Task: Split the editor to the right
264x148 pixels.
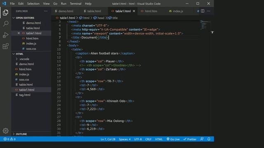Action: pyautogui.click(x=203, y=11)
